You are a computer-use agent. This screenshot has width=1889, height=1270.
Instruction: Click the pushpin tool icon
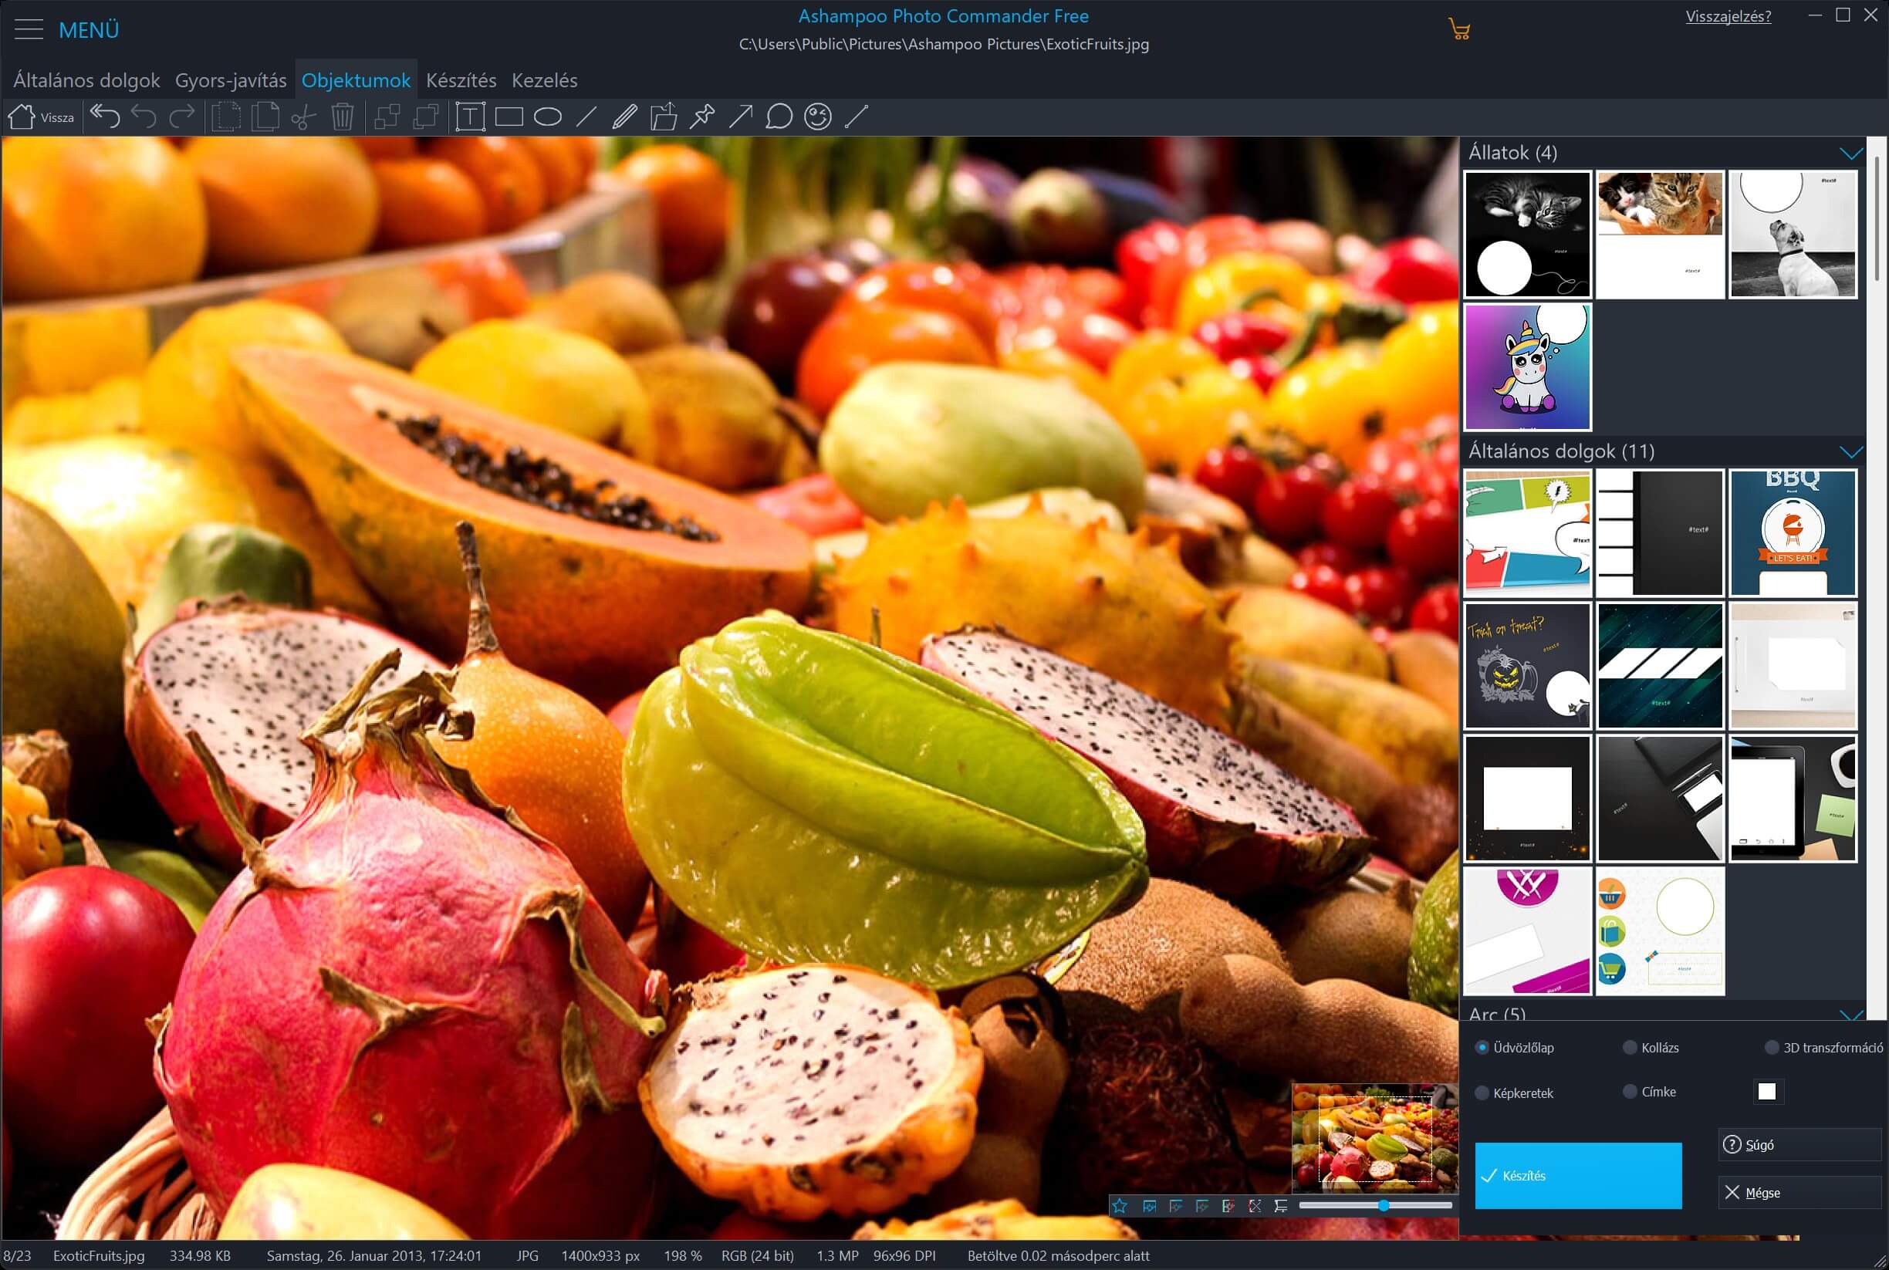coord(702,117)
